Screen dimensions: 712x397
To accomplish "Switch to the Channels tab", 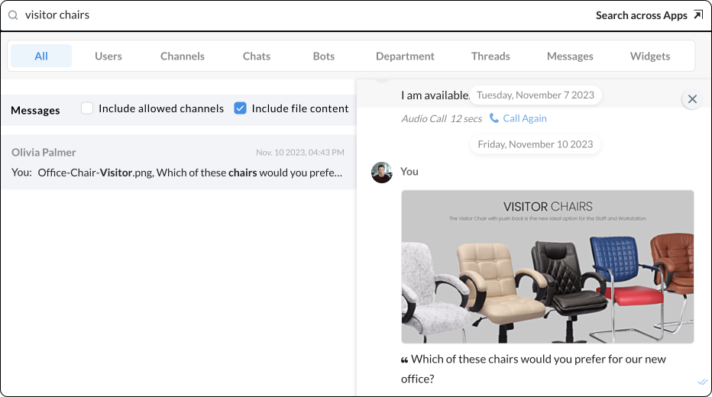I will tap(183, 56).
